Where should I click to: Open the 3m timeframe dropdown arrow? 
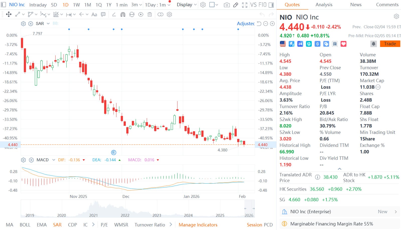140,4
